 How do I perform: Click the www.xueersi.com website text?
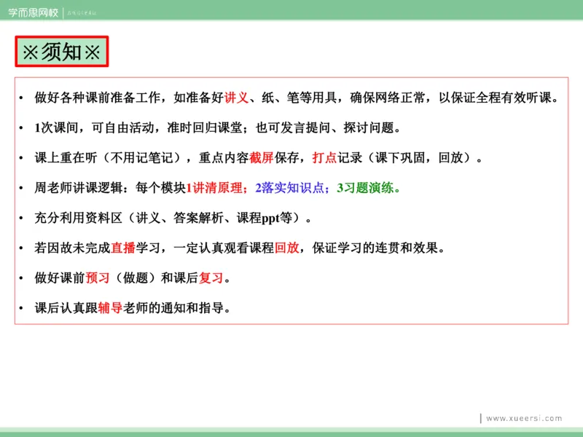click(524, 418)
